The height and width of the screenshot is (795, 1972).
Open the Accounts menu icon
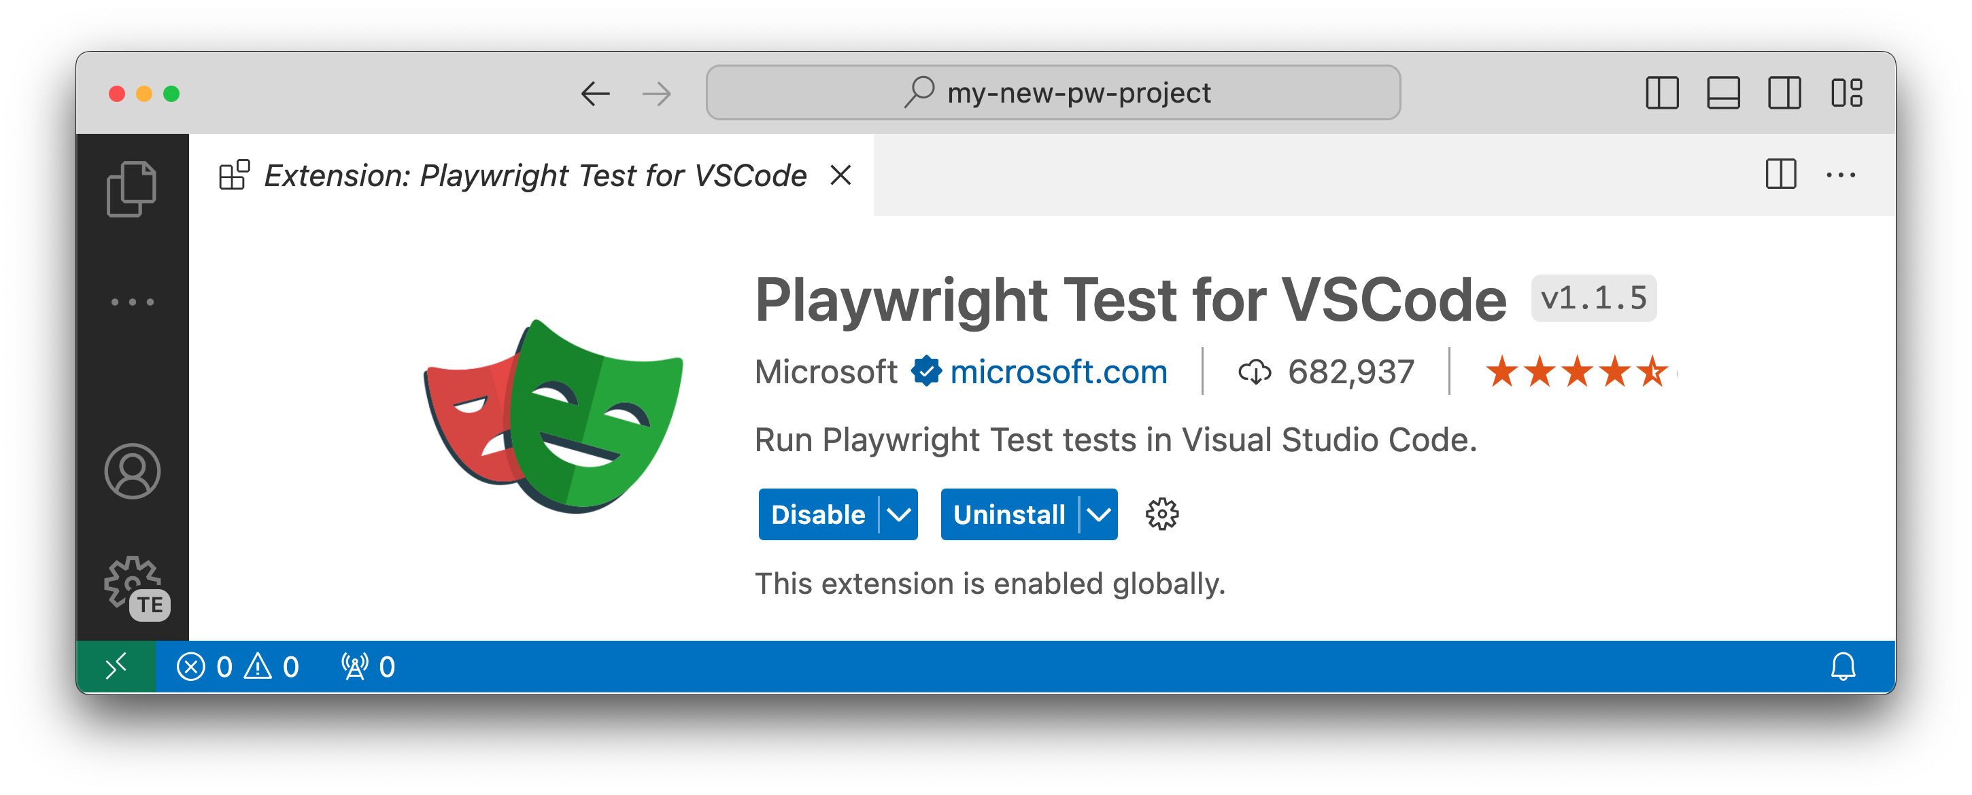tap(133, 472)
